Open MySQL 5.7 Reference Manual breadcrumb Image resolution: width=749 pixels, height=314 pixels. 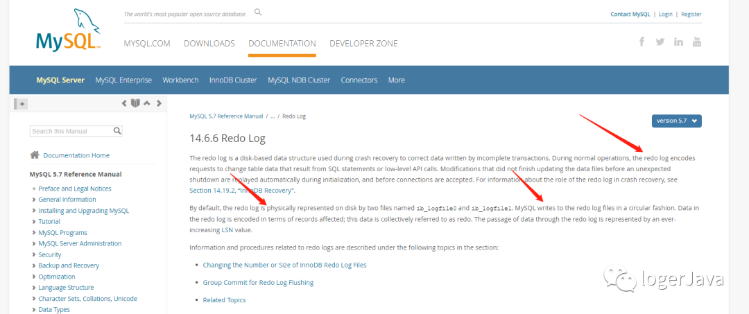[226, 116]
